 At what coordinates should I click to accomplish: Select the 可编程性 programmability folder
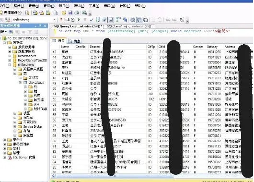(x=30, y=122)
